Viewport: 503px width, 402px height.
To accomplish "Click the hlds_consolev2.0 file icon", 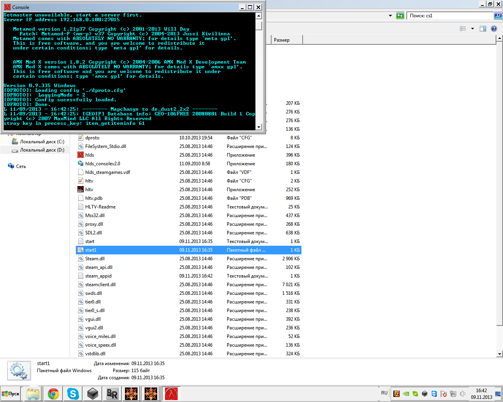I will (81, 164).
